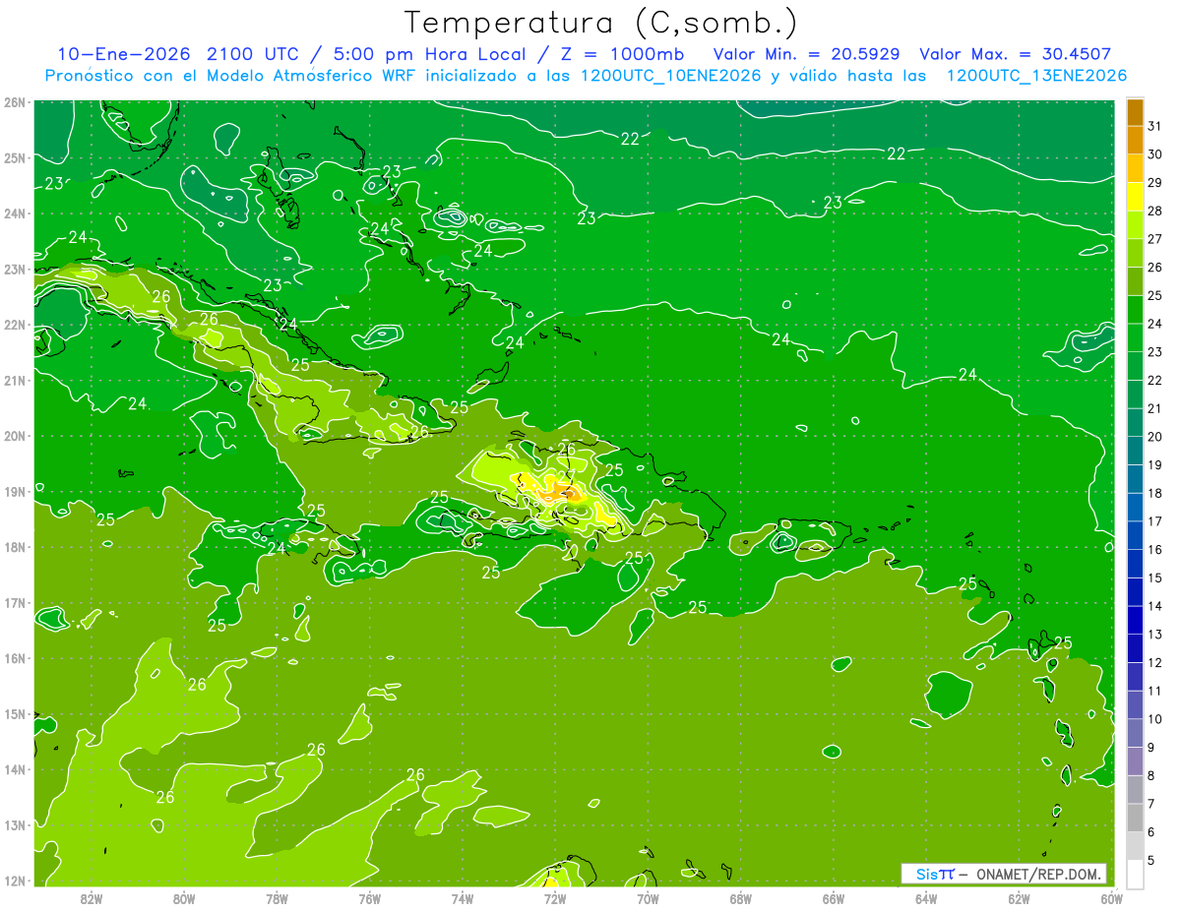Click the latitude label "19N"
The image size is (1181, 912).
tap(15, 492)
